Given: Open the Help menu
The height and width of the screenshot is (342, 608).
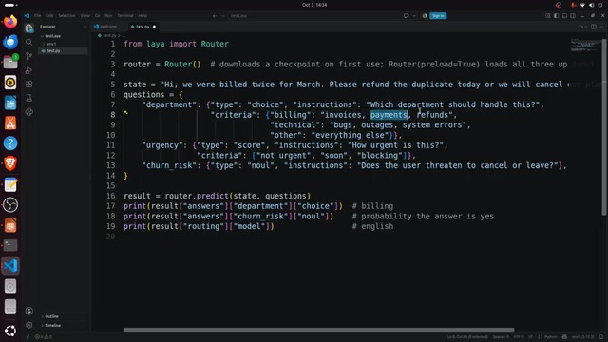Looking at the screenshot, I should pyautogui.click(x=142, y=16).
